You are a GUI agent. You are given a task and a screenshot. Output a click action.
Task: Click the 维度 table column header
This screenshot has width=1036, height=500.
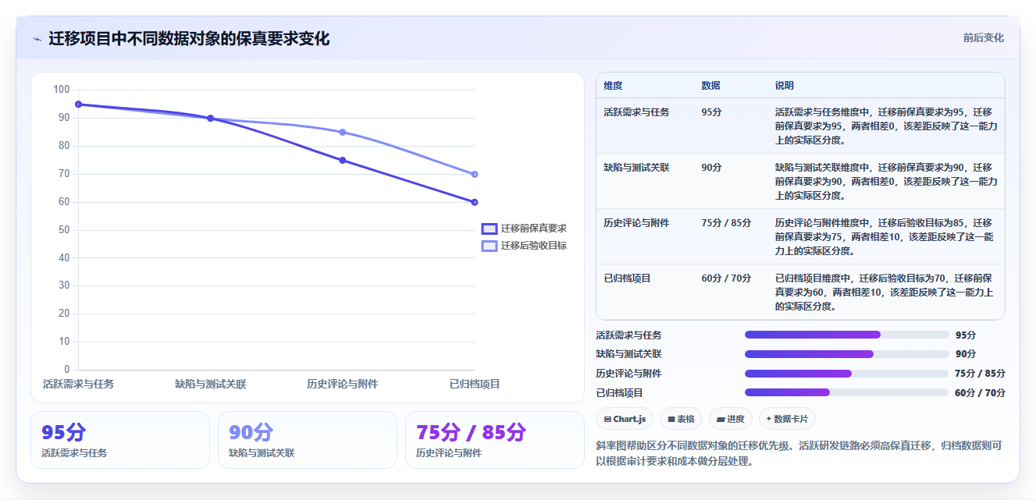click(x=613, y=85)
